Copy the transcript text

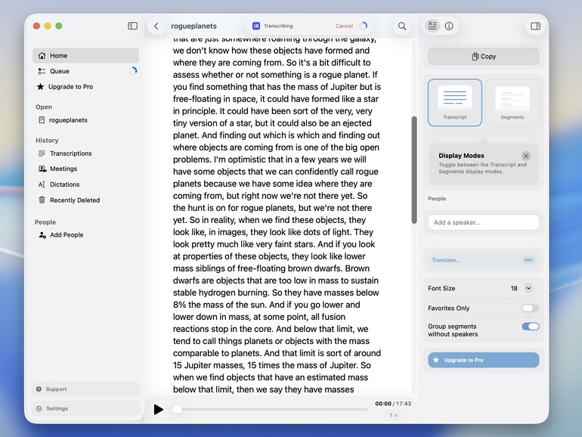click(484, 57)
